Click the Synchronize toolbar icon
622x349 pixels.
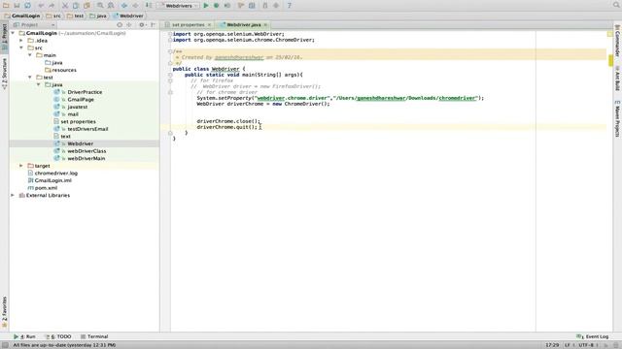click(27, 6)
